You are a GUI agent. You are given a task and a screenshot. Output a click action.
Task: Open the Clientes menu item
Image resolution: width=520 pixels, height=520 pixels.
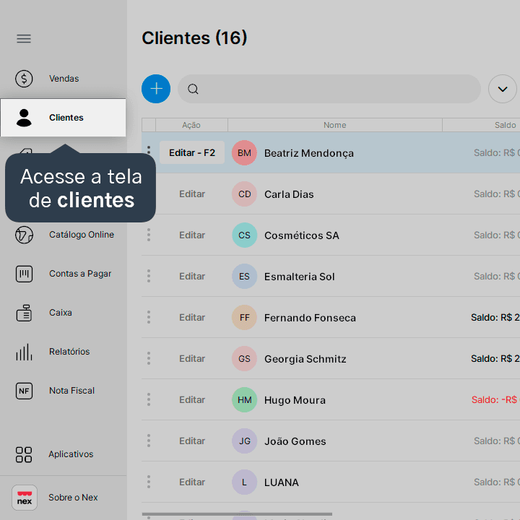coord(64,118)
